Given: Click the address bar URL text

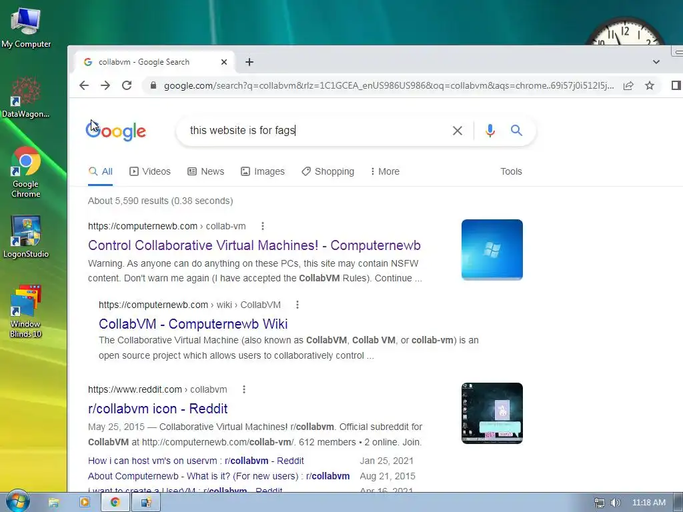Looking at the screenshot, I should click(389, 86).
